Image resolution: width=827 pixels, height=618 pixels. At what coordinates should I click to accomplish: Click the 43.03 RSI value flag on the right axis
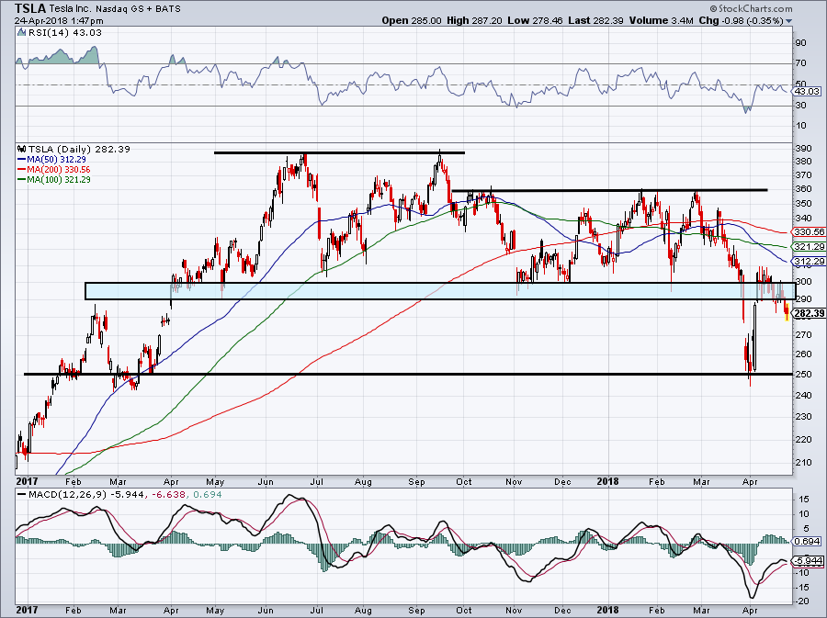pos(807,91)
